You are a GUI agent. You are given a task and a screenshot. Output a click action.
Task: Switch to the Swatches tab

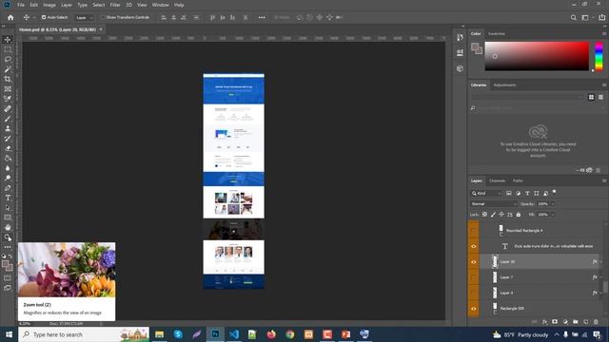pos(497,34)
